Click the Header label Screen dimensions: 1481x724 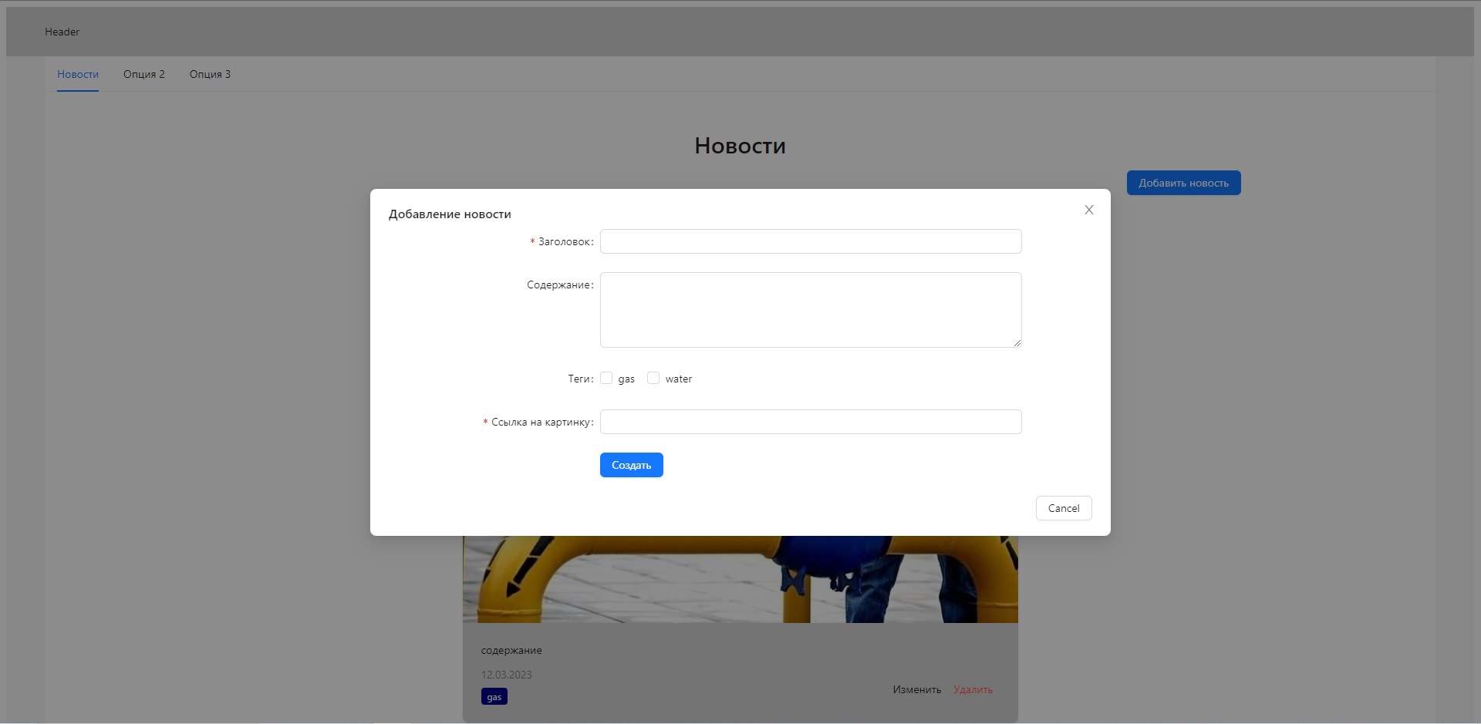point(62,32)
